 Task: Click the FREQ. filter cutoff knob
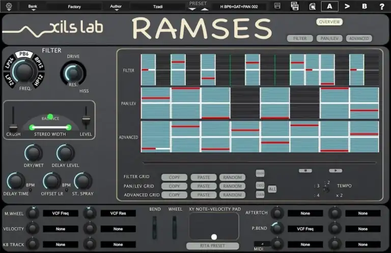24,71
